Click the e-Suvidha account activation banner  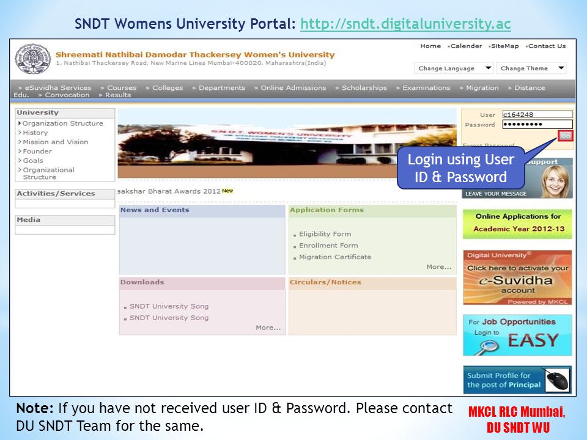pyautogui.click(x=517, y=277)
